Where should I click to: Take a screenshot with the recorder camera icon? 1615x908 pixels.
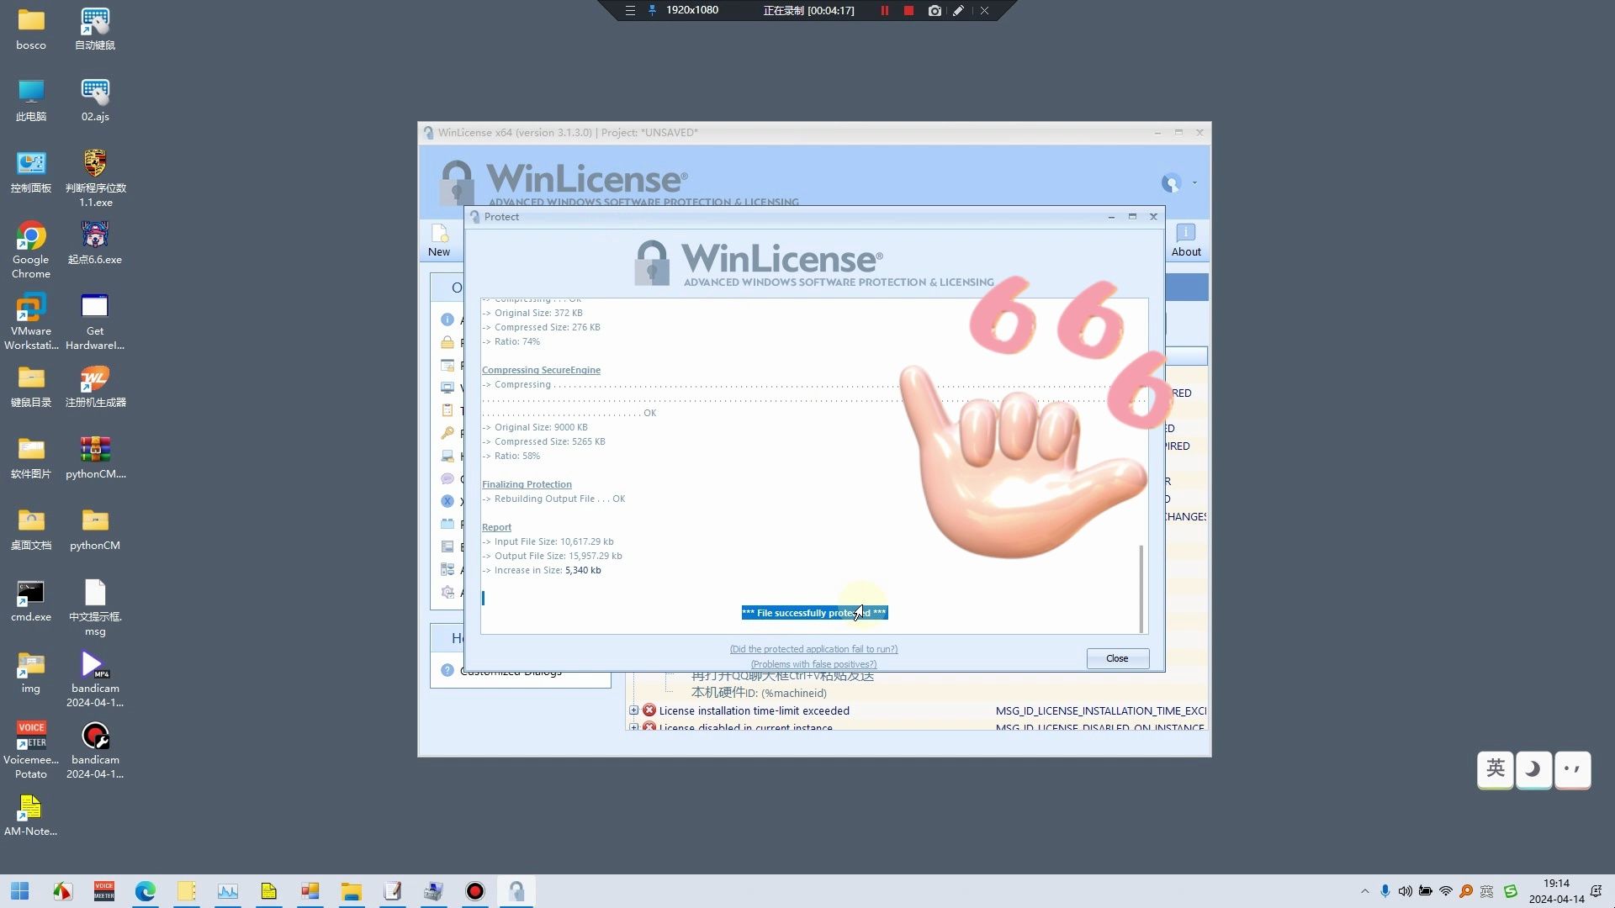[x=935, y=11]
